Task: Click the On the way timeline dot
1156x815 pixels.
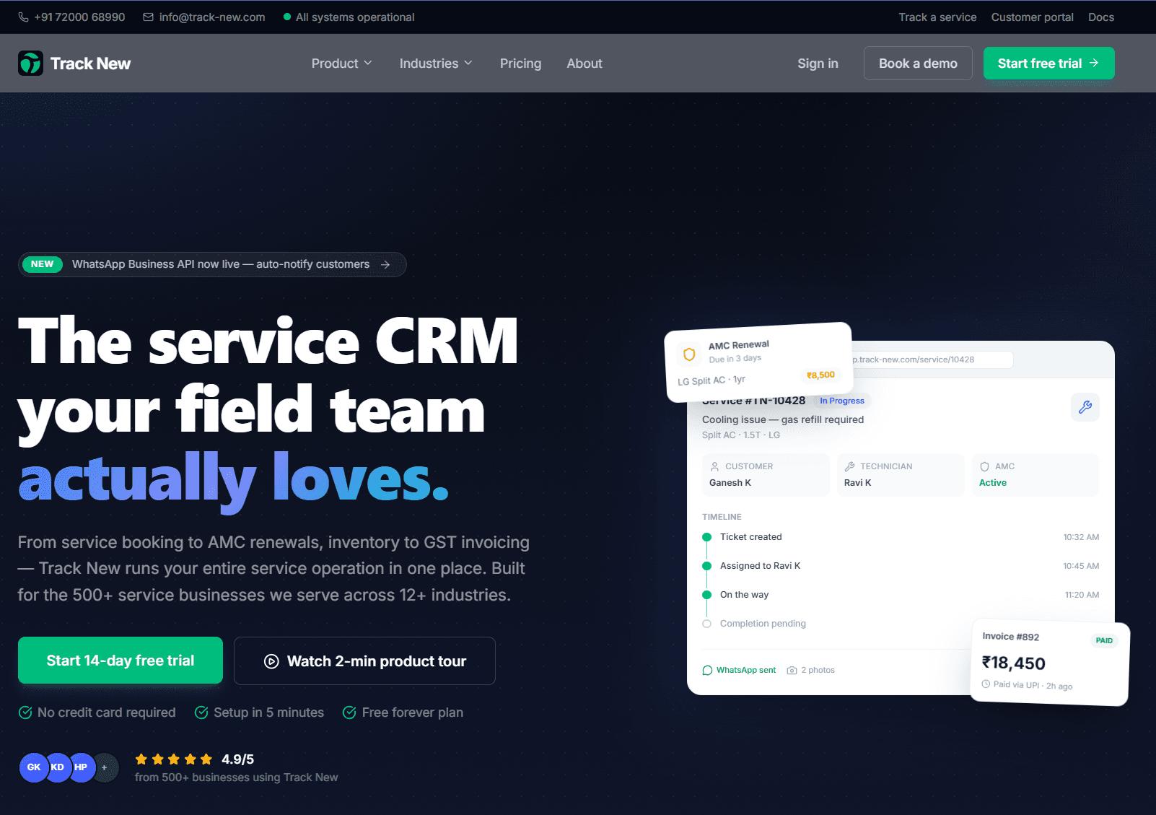Action: click(x=707, y=595)
